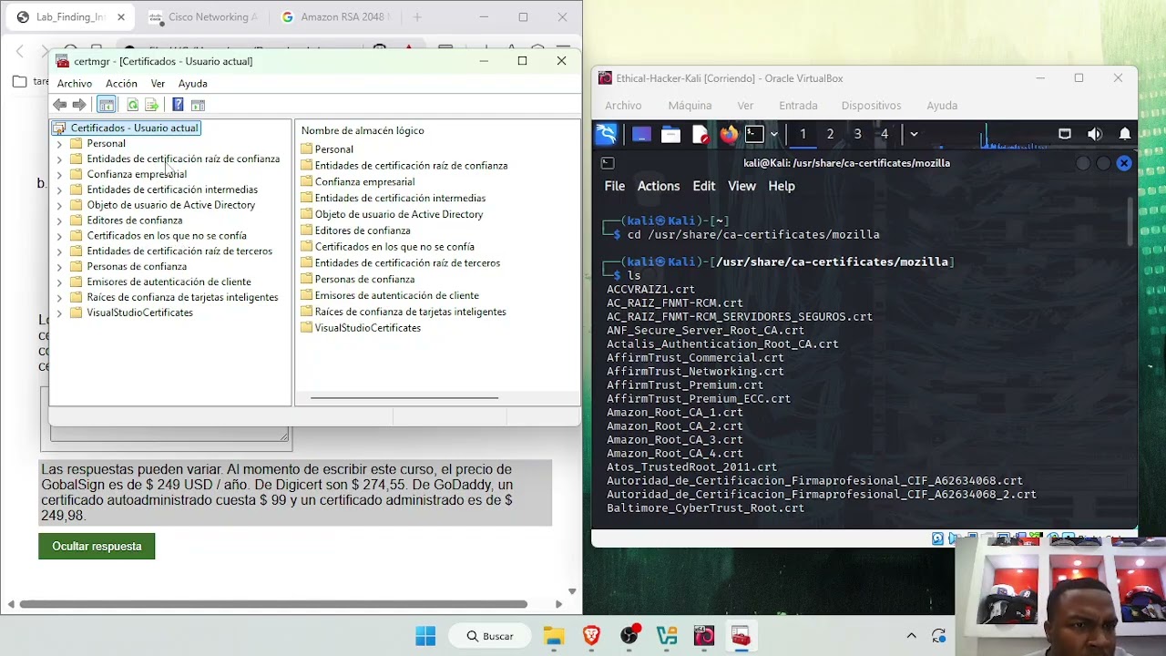Click the Kali terminal vertical scrollbar
Viewport: 1166px width, 656px height.
click(x=1132, y=220)
